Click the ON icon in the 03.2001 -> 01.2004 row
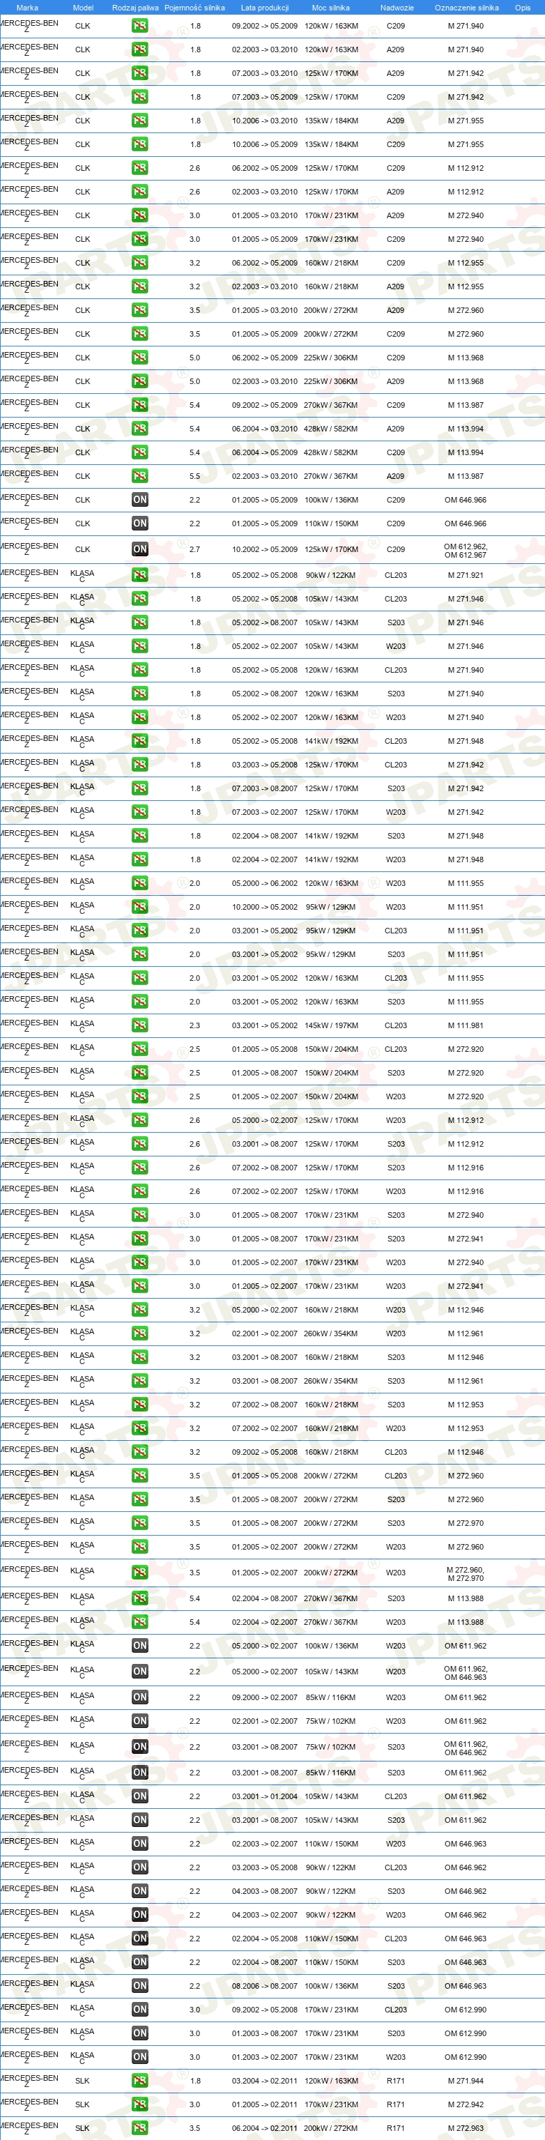545x2140 pixels. click(x=139, y=1796)
